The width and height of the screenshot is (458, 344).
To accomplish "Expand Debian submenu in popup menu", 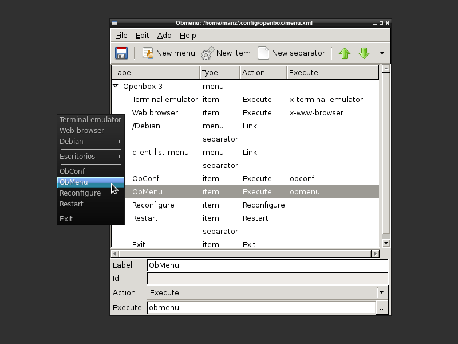I will (90, 142).
